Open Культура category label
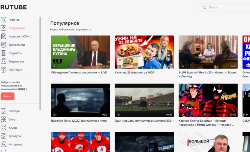The width and height of the screenshot is (250, 152). click(15, 136)
